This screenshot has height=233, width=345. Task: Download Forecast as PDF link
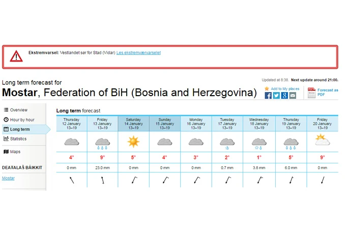point(328,92)
